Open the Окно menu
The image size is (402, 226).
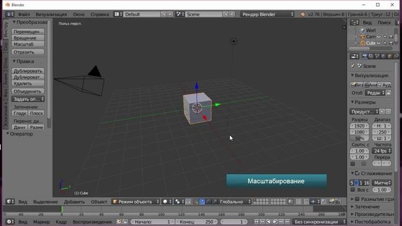click(x=79, y=14)
